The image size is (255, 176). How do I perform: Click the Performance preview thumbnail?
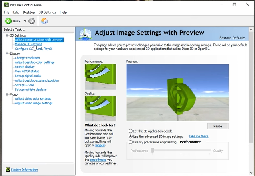[x=101, y=76]
